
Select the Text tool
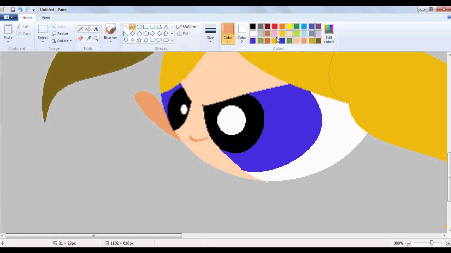pos(96,30)
